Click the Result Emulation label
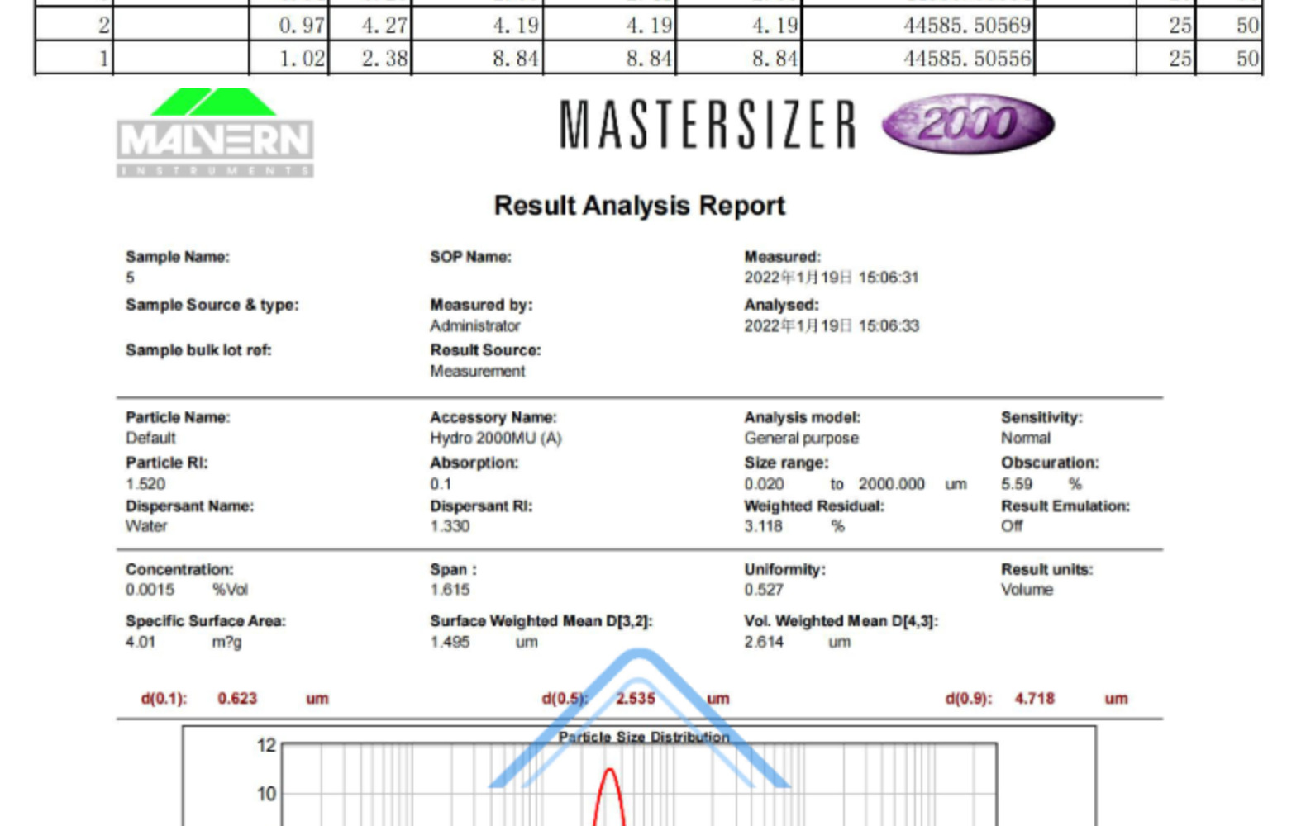 click(1065, 506)
